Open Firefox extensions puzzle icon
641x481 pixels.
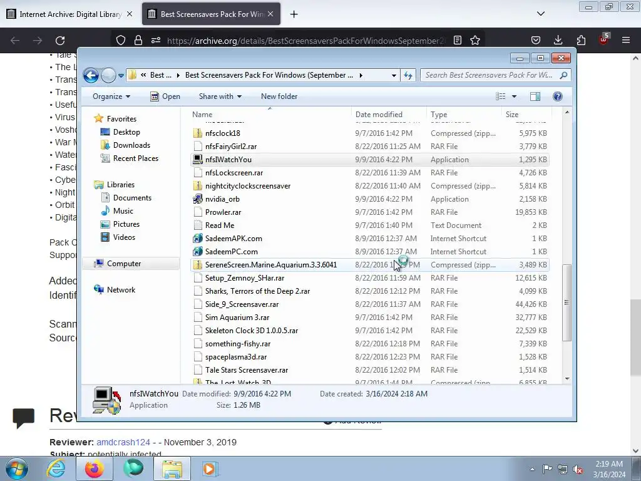click(x=581, y=41)
